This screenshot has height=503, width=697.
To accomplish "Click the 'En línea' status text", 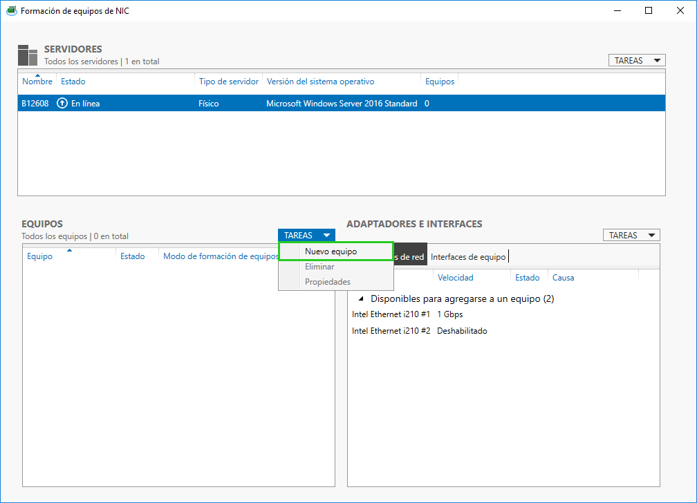I will [85, 104].
